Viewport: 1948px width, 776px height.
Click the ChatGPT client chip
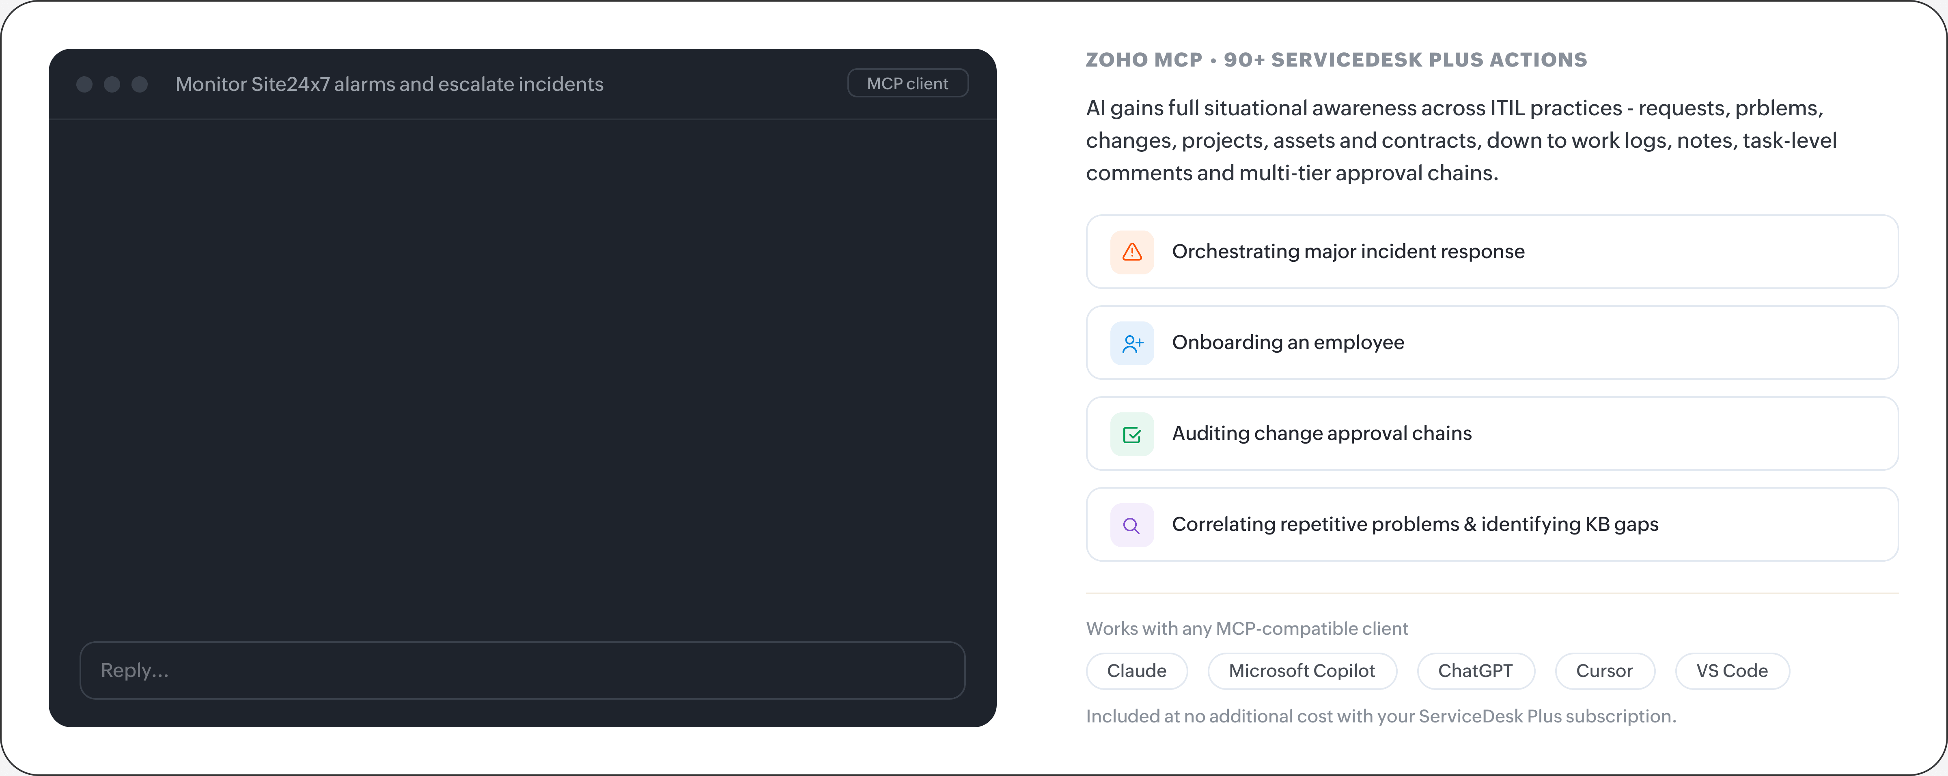coord(1475,671)
